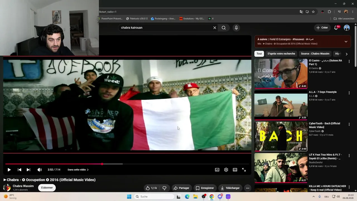Open YouTube notifications bell
Image resolution: width=357 pixels, height=201 pixels.
pyautogui.click(x=336, y=28)
